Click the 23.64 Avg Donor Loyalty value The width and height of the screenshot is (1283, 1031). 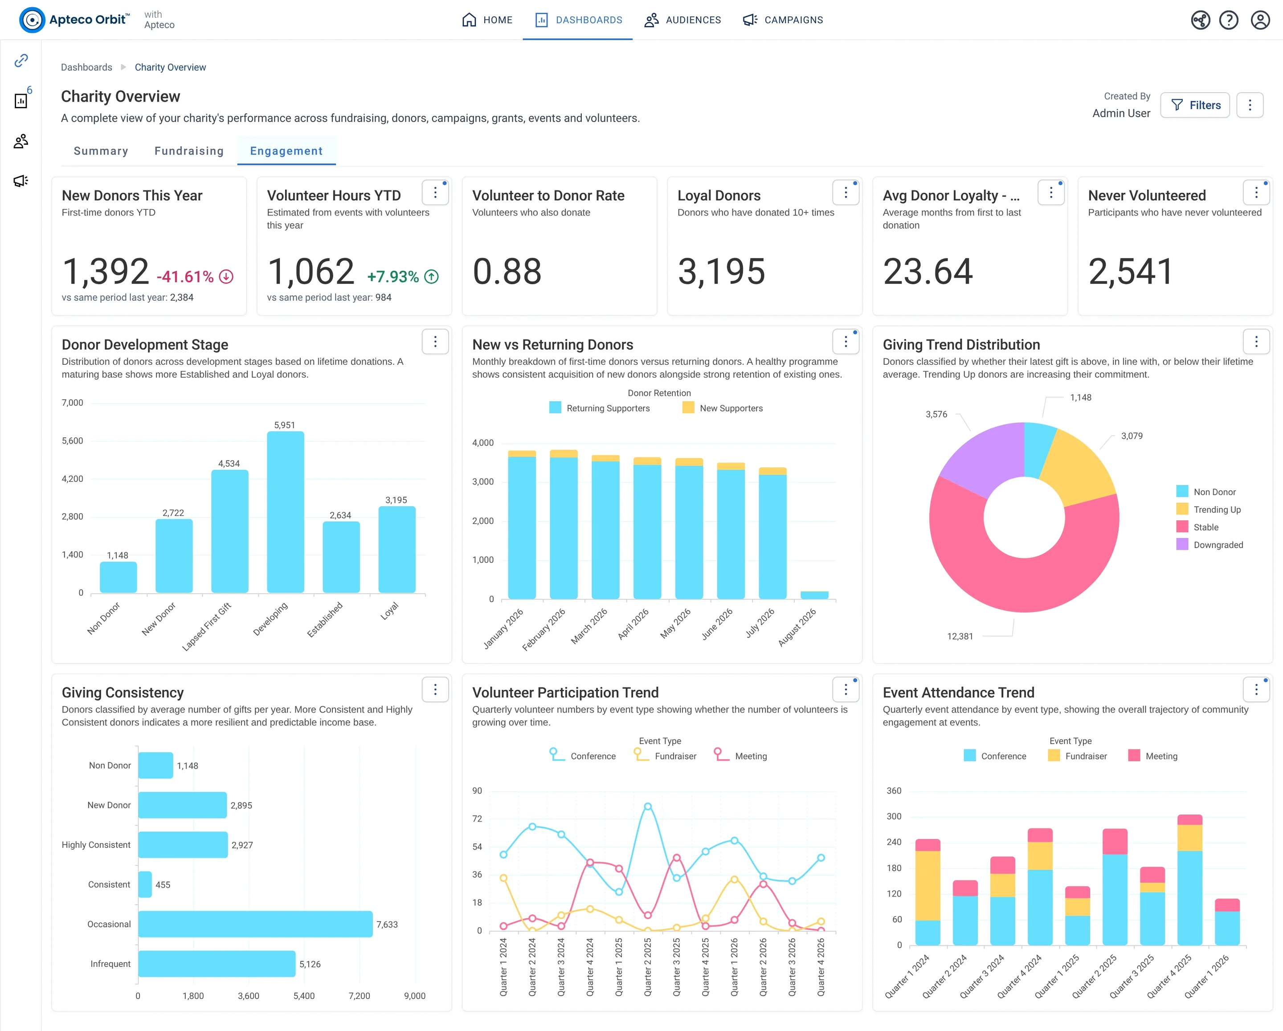coord(928,271)
